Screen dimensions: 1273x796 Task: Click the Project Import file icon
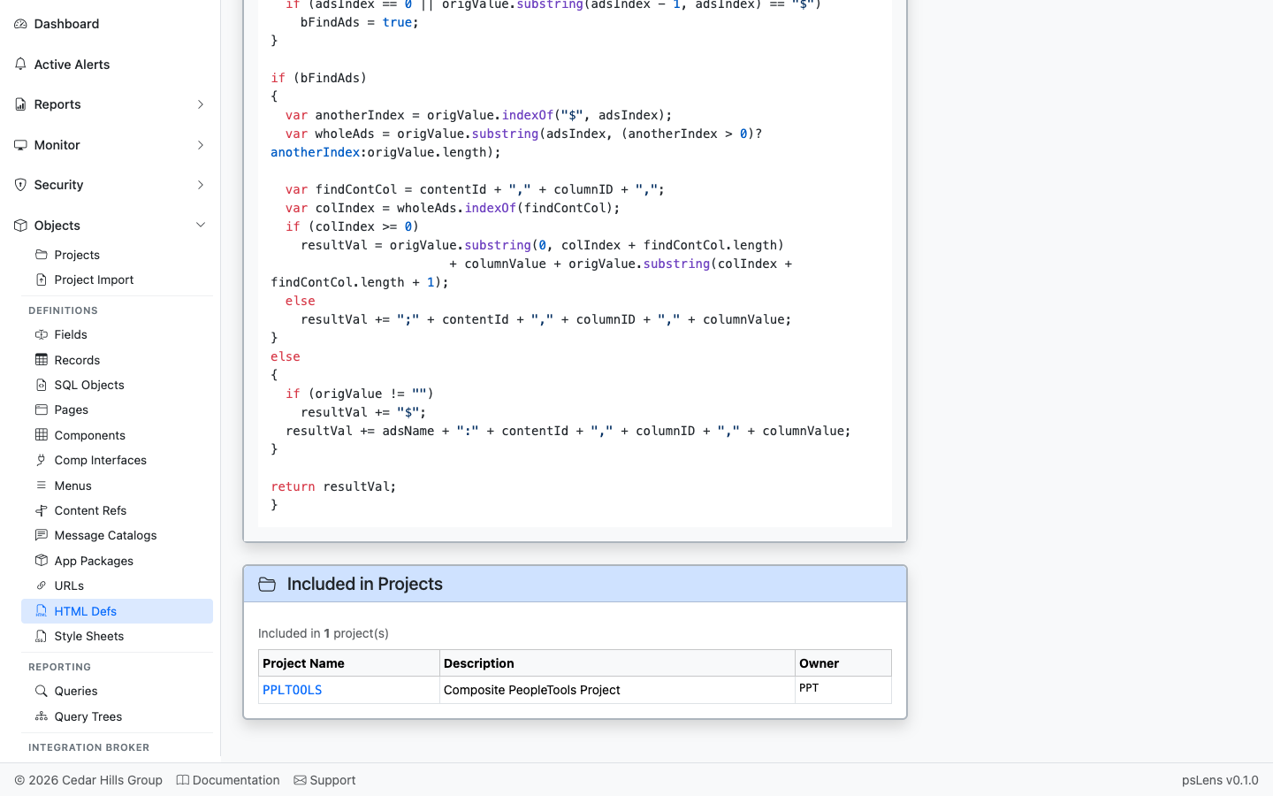click(42, 279)
